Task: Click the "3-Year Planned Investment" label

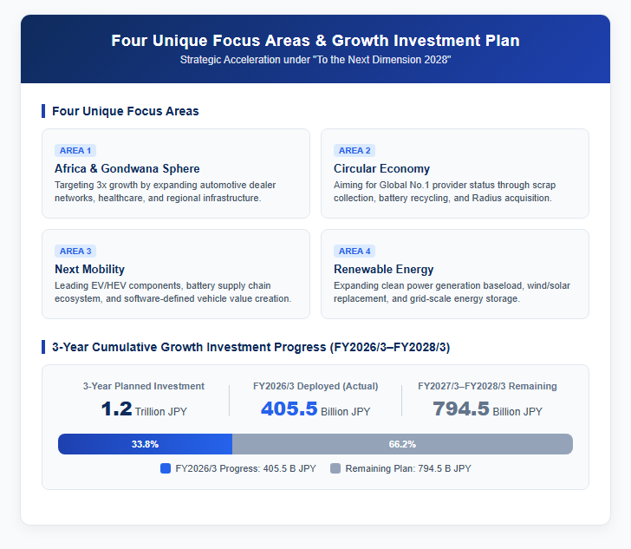Action: pos(144,386)
